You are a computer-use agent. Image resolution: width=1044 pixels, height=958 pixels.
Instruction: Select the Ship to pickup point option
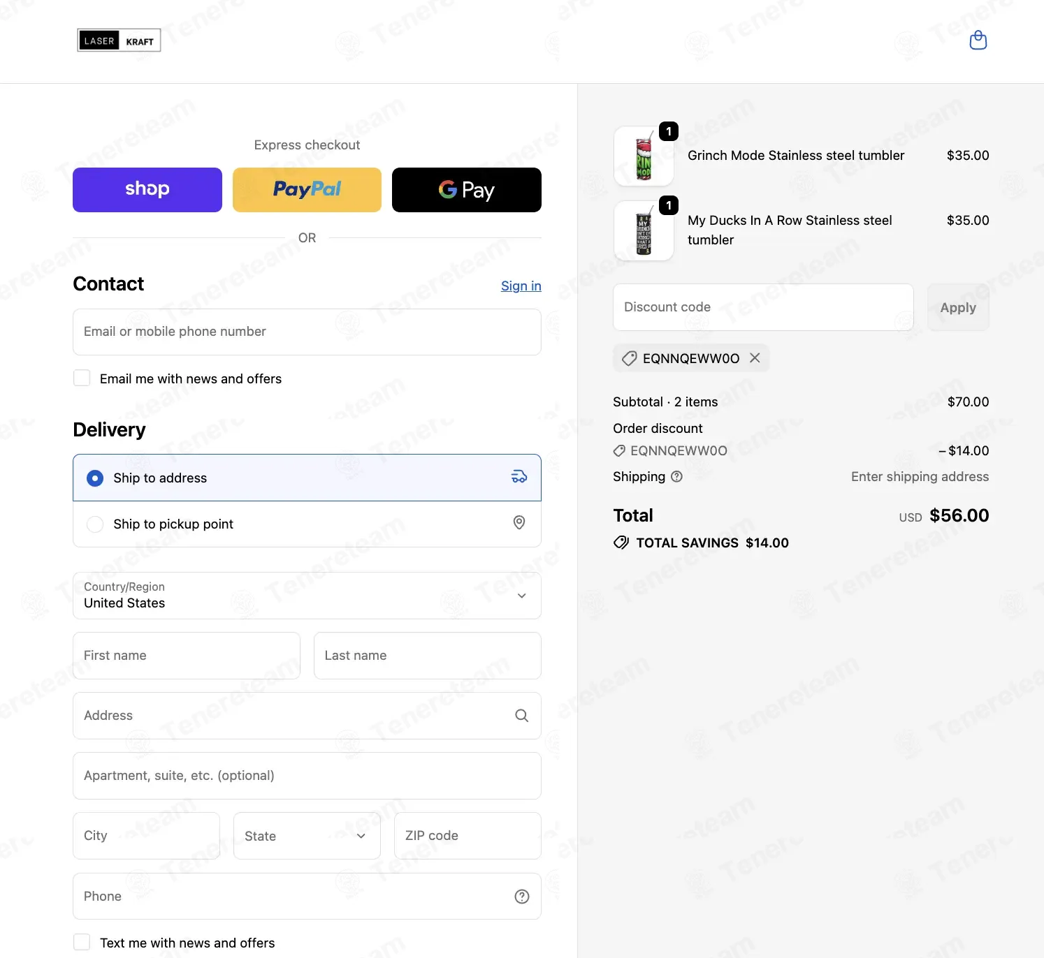pos(95,524)
